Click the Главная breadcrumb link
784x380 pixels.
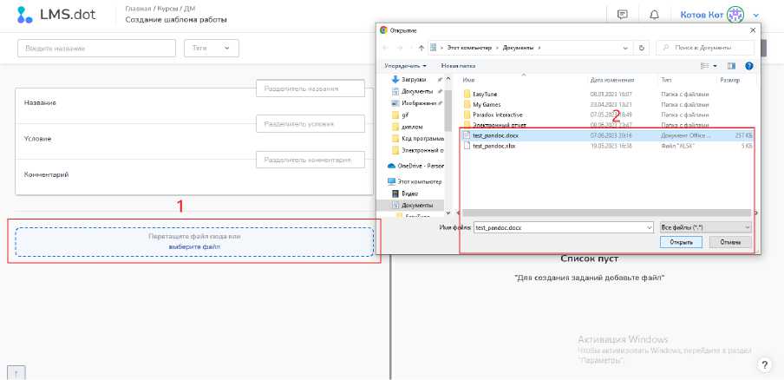coord(138,9)
